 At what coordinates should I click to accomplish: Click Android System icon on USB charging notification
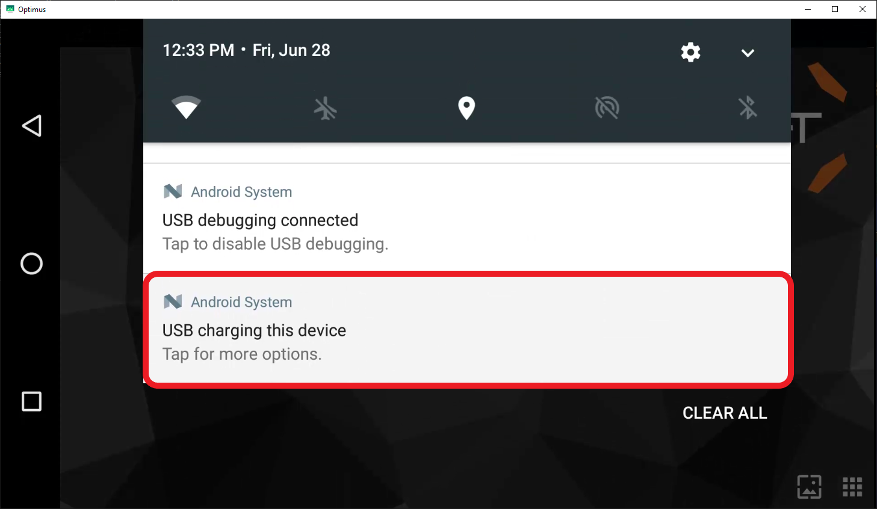(x=173, y=301)
